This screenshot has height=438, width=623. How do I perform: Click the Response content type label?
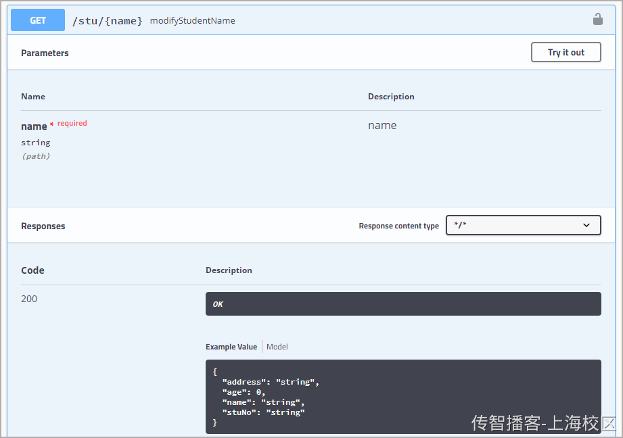click(x=398, y=226)
